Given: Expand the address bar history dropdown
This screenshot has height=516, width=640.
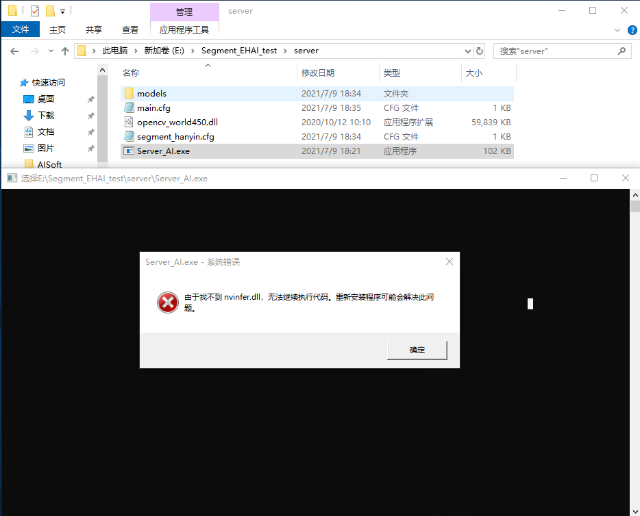Looking at the screenshot, I should click(x=467, y=51).
